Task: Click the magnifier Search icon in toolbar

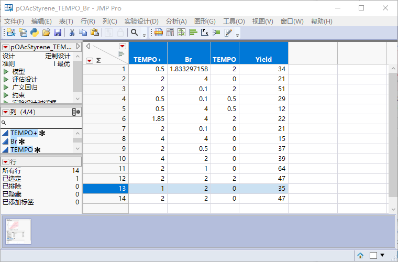Action: pyautogui.click(x=135, y=32)
